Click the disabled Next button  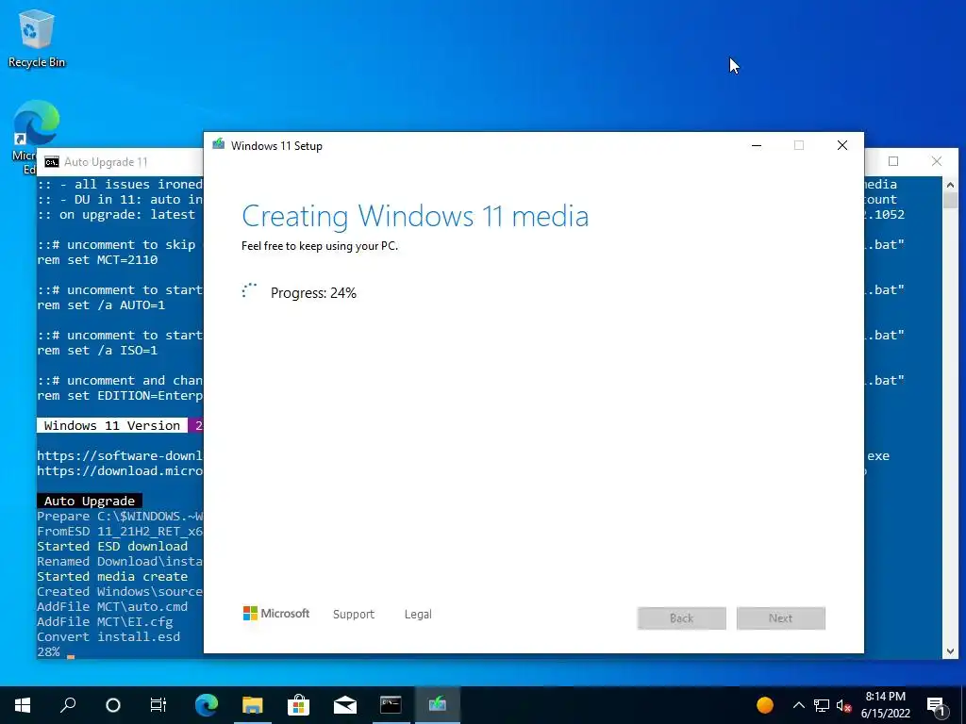(x=780, y=618)
